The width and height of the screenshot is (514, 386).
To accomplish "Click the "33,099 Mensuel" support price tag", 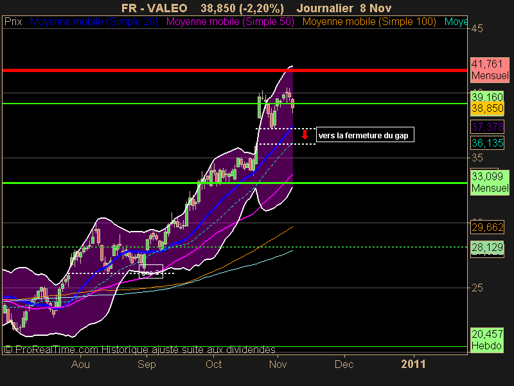I will (x=490, y=182).
